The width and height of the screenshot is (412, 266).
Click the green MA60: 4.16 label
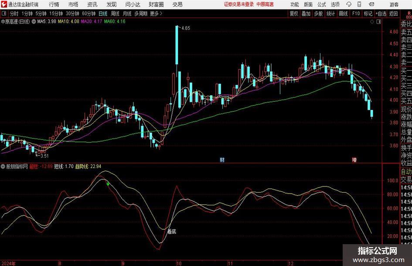115,21
